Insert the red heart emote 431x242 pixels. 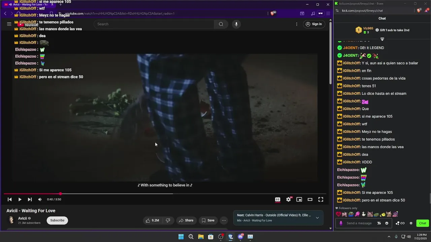(338, 214)
